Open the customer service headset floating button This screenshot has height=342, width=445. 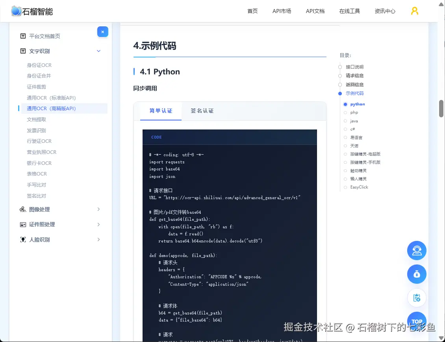pos(417,250)
